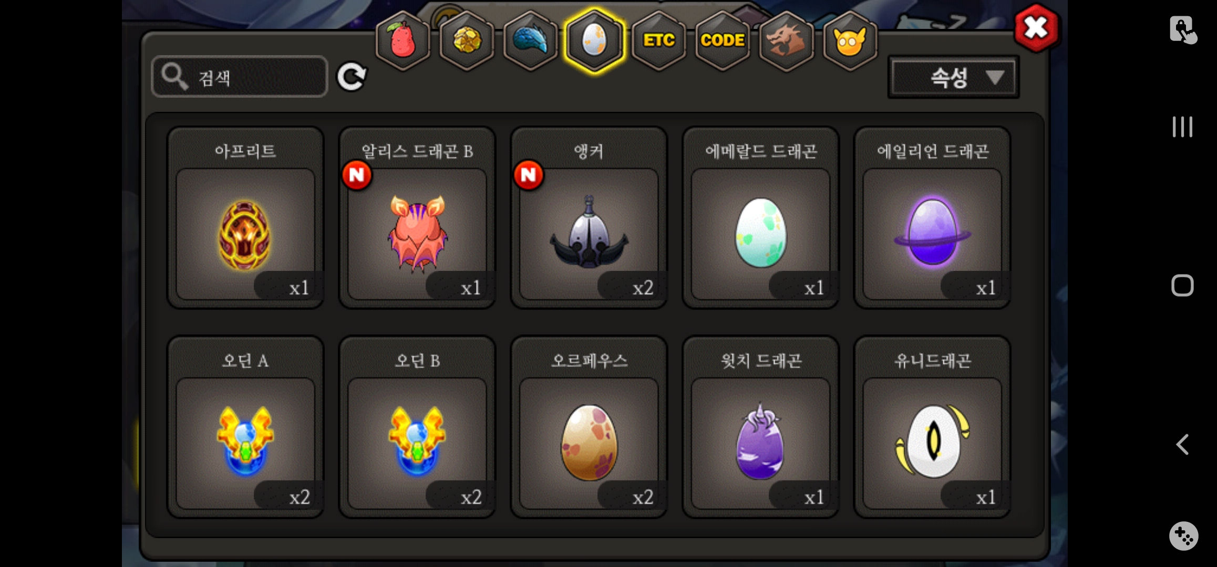Choose the 유니드래곤 white egg
Screen dimensions: 1217x567
tap(932, 427)
